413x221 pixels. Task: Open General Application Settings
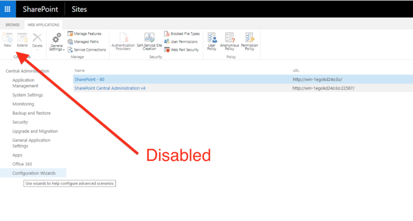(31, 143)
